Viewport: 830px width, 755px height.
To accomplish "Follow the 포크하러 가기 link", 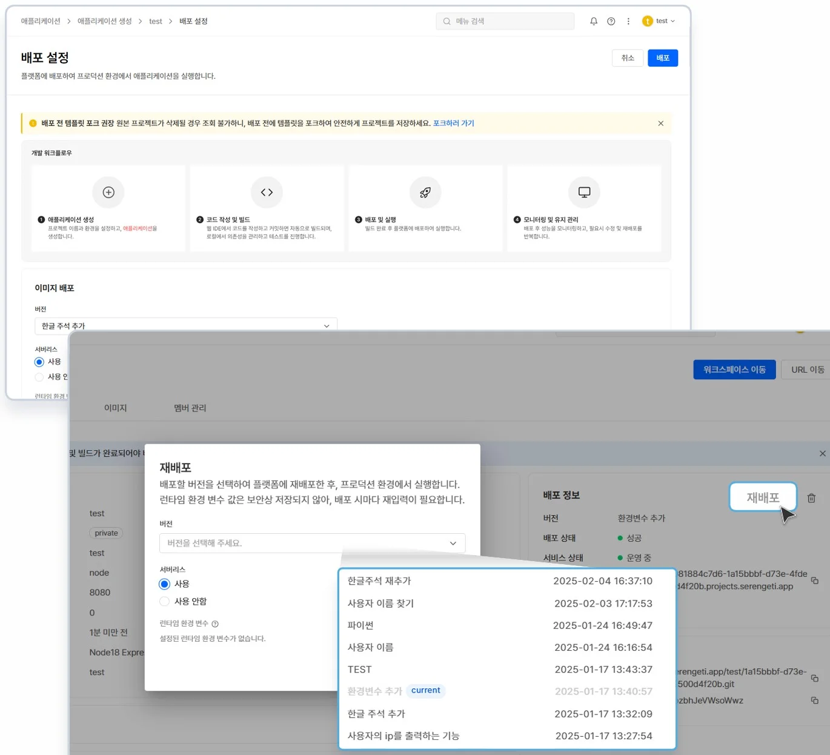I will (x=453, y=123).
